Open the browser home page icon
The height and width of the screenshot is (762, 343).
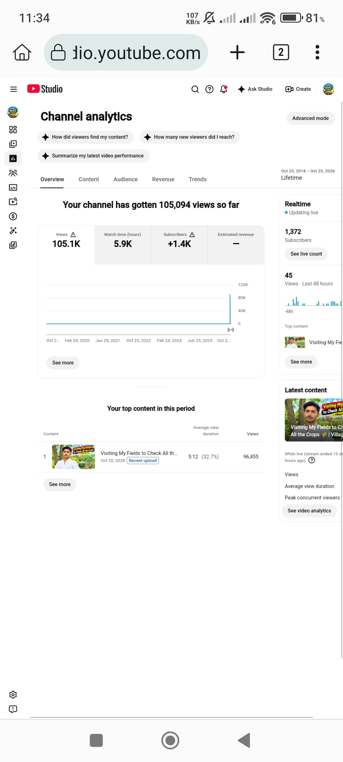tap(22, 52)
